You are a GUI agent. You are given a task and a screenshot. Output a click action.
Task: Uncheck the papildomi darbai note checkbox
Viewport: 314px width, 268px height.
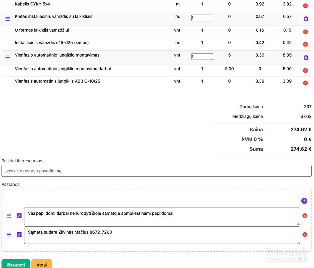pos(19,216)
